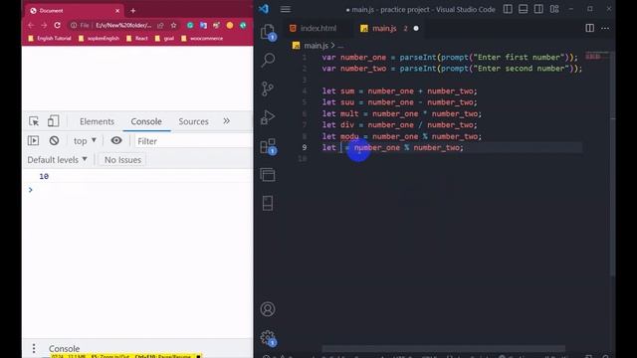Open the Default levels dropdown
Viewport: 637px width, 358px height.
(58, 160)
